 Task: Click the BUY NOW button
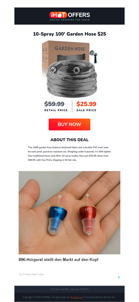click(x=69, y=124)
